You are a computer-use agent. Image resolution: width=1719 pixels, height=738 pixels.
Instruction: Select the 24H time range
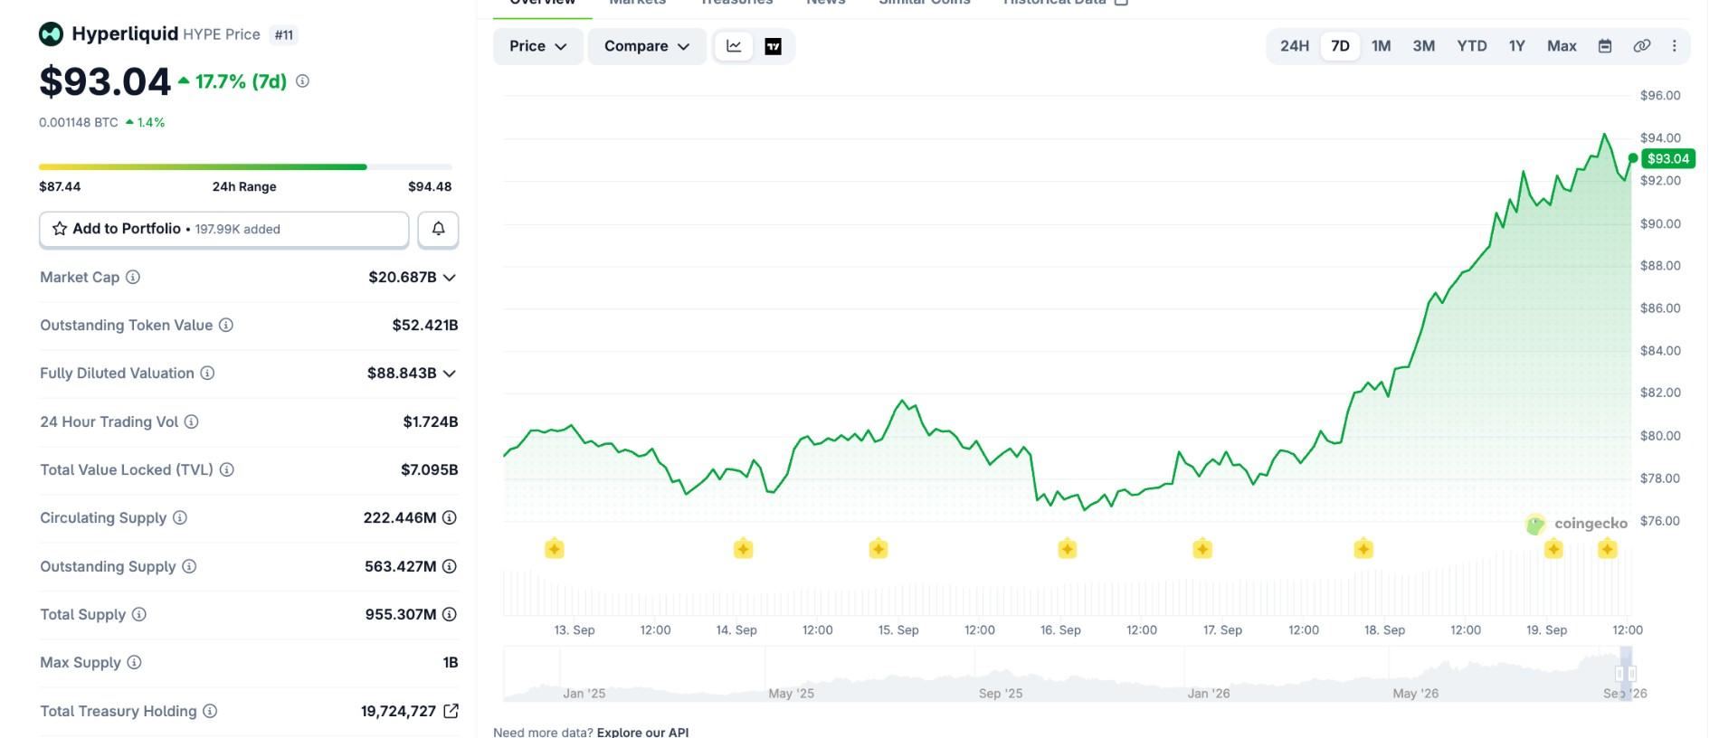1294,46
